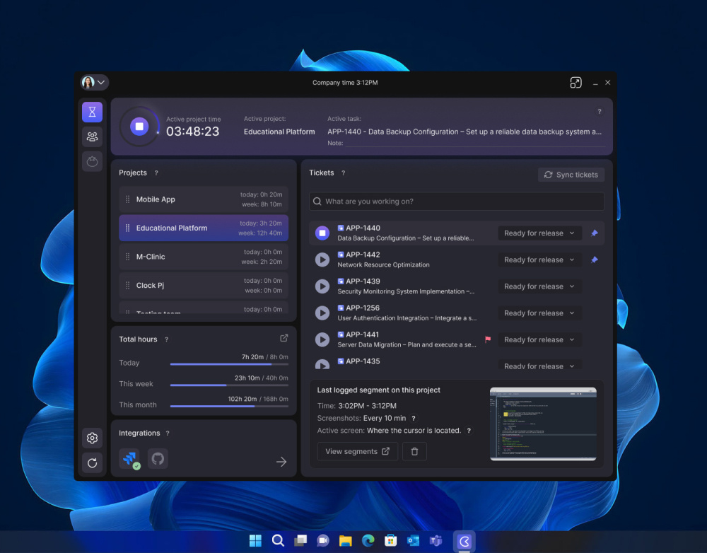This screenshot has width=707, height=553.
Task: Open the pomodoro tomato icon in sidebar
Action: pos(92,161)
